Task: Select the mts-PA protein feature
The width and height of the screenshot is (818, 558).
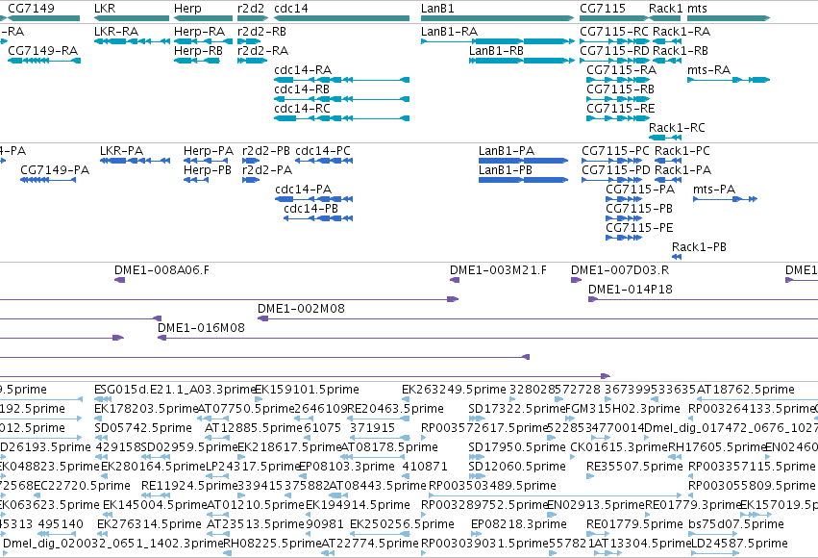Action: (725, 199)
